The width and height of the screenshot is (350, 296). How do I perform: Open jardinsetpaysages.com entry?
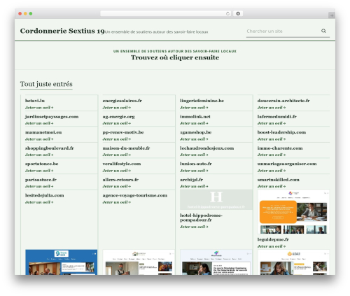point(52,117)
